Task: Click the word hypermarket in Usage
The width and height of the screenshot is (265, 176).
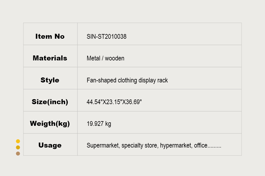Action: [175, 145]
